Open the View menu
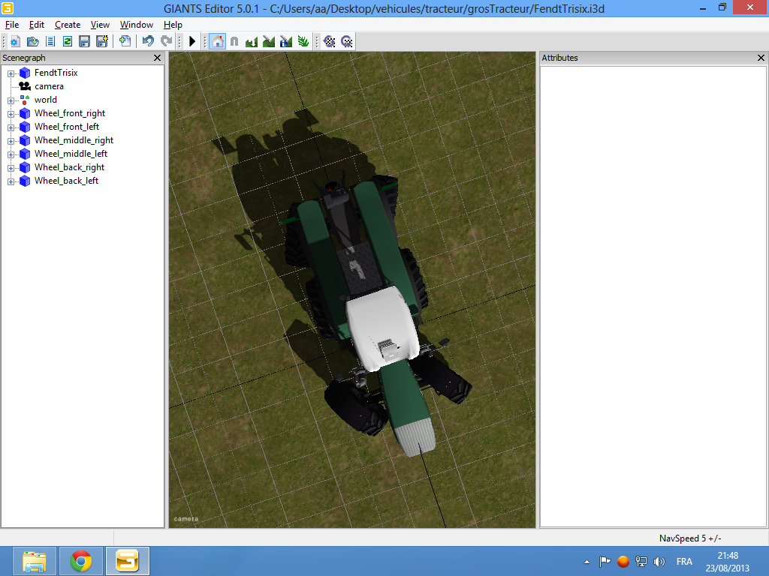 [x=100, y=25]
